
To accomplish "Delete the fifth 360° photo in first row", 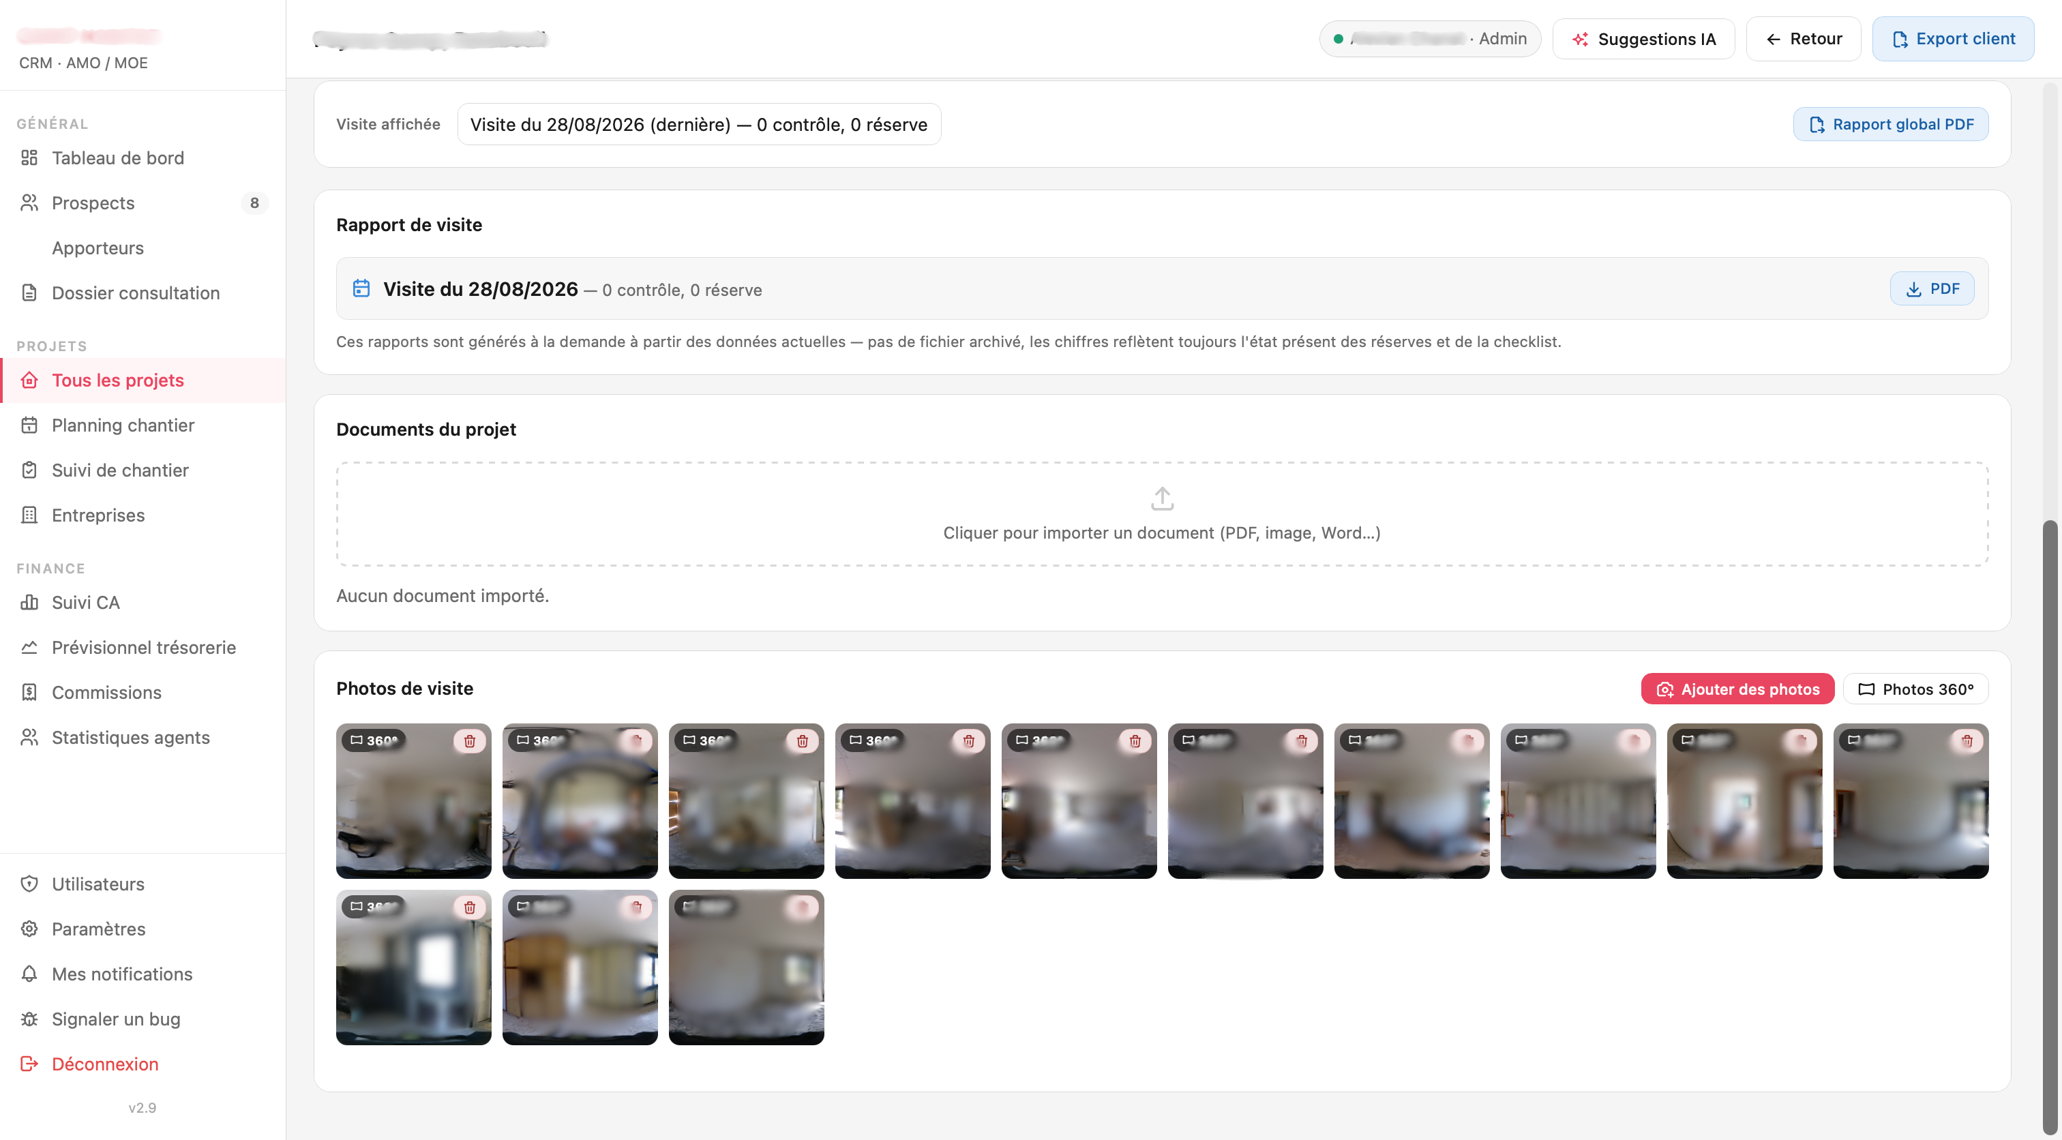I will [1135, 740].
